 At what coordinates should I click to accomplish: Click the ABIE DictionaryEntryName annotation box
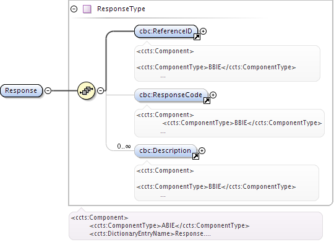click(x=195, y=226)
